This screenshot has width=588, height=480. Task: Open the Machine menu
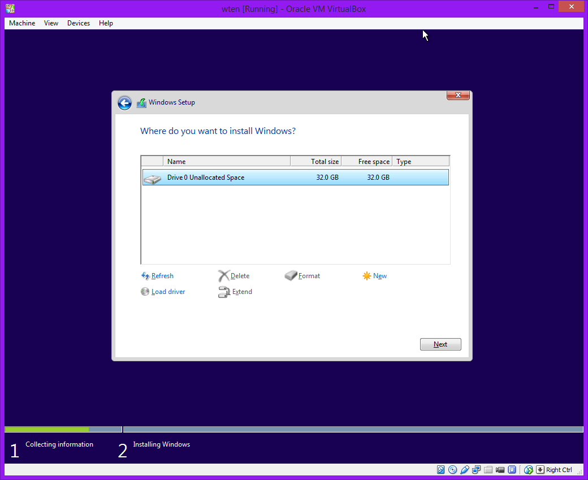point(22,23)
